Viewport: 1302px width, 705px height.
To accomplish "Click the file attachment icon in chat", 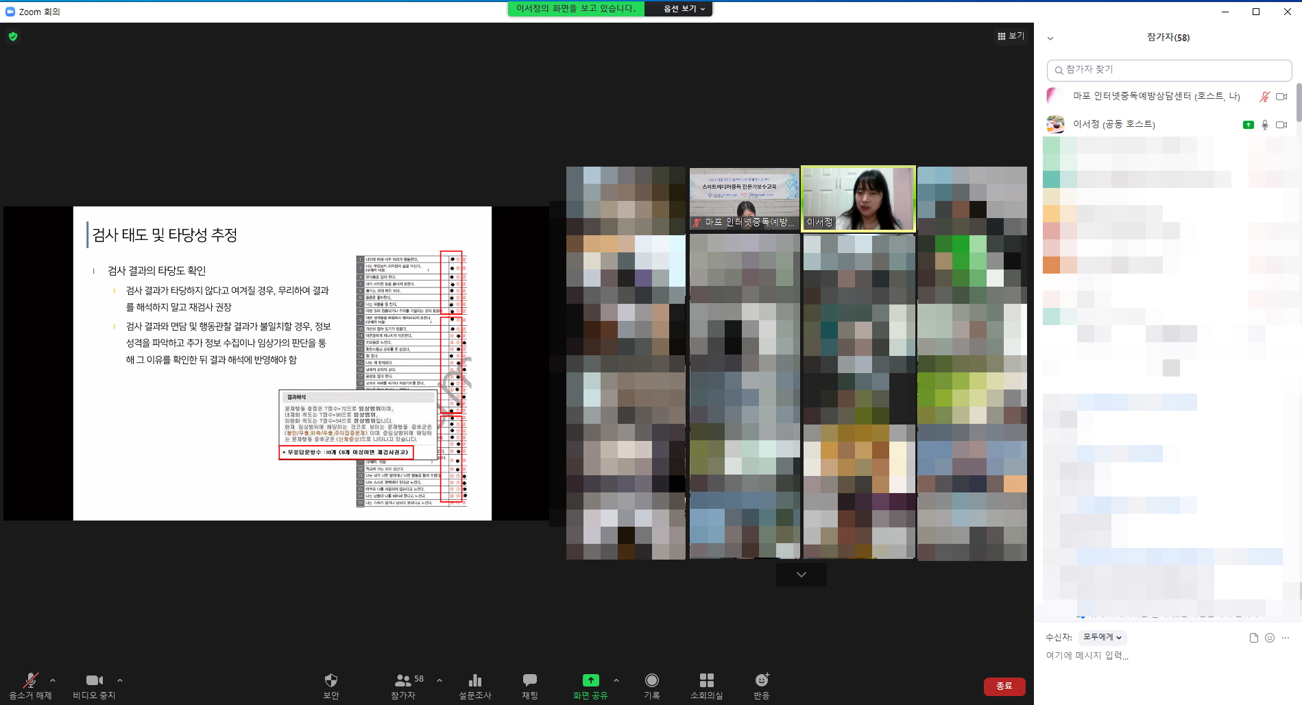I will tap(1253, 638).
